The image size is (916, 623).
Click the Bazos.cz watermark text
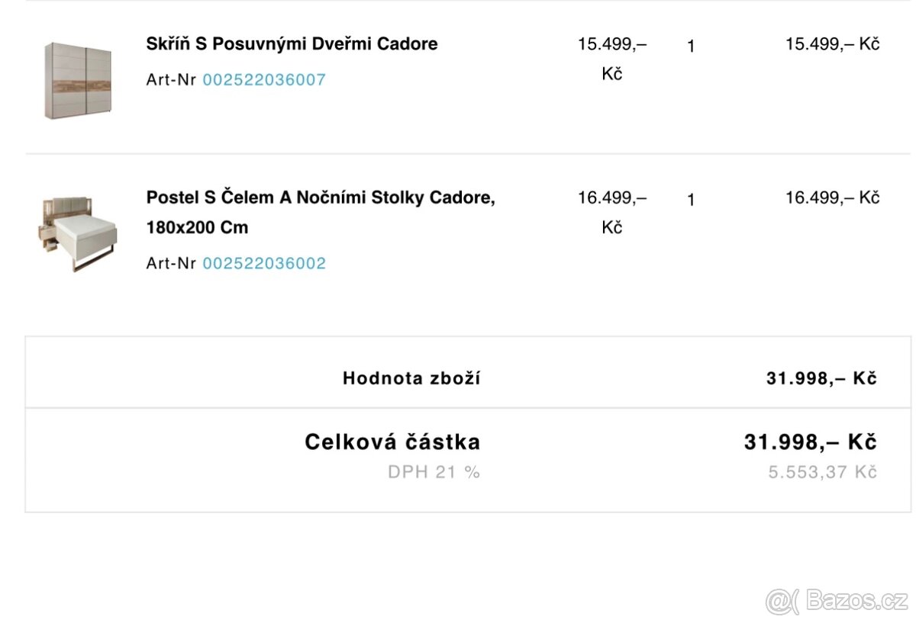pyautogui.click(x=855, y=601)
